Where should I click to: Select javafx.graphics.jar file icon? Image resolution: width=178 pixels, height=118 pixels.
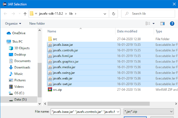[x=50, y=61]
